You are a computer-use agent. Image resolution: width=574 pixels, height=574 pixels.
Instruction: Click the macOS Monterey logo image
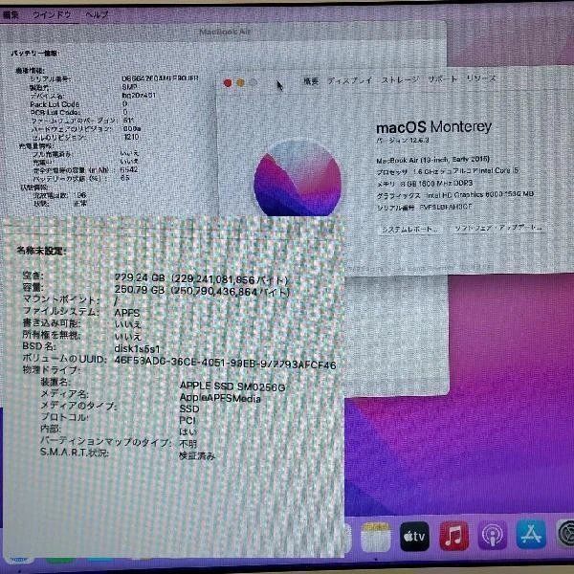298,179
